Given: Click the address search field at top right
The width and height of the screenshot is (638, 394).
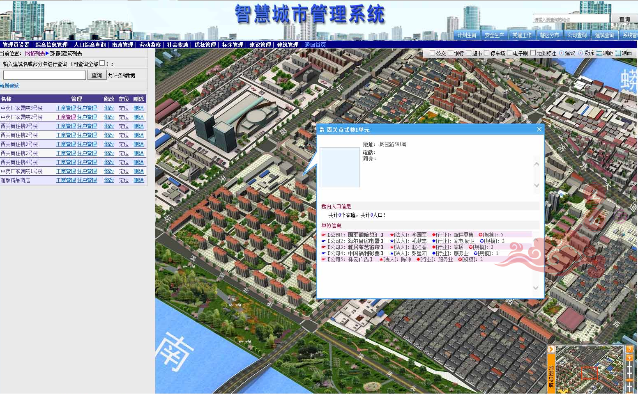Looking at the screenshot, I should [x=571, y=18].
